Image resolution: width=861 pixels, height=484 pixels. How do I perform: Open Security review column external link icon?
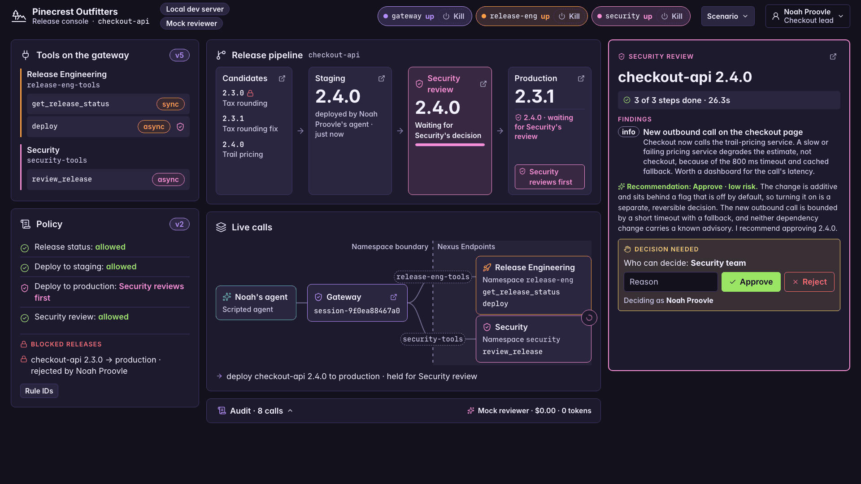coord(483,84)
